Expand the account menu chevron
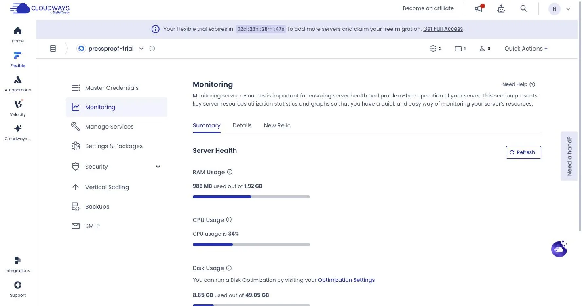Screen dimensions: 582x306 click(x=568, y=9)
